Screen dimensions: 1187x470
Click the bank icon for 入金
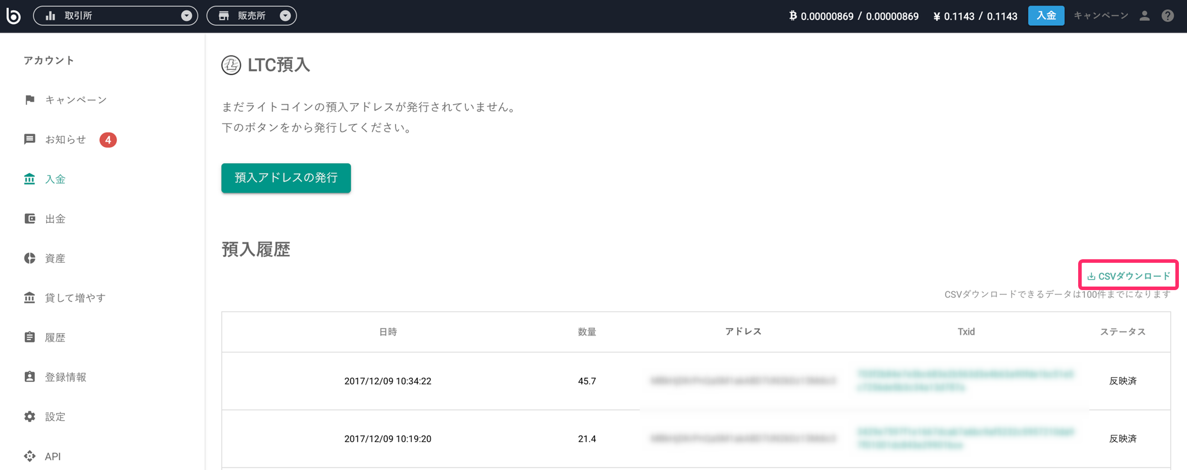[x=29, y=178]
